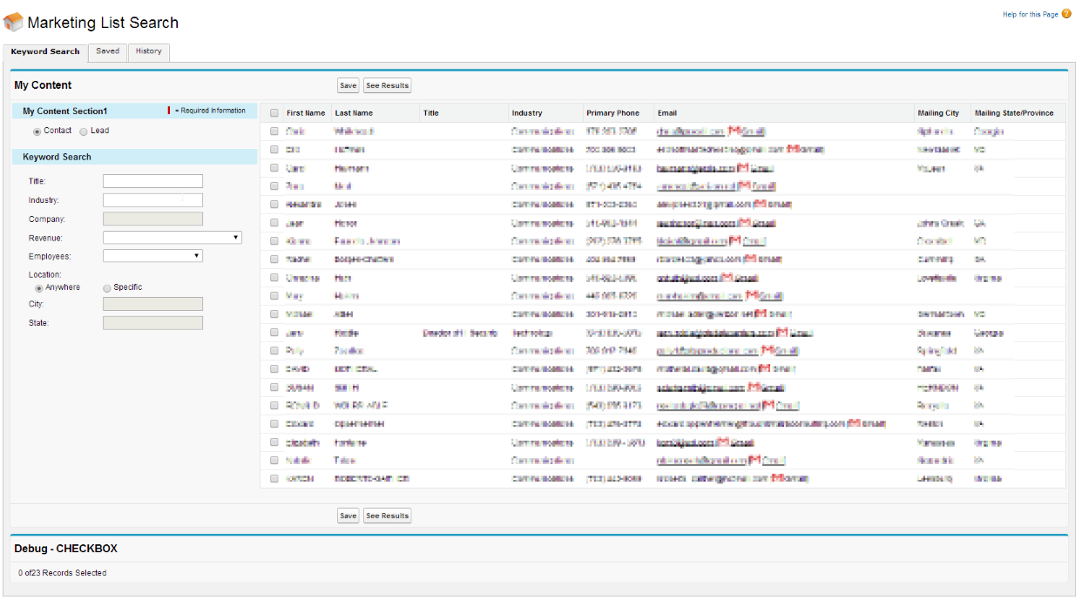Click into the Title search field
The image size is (1082, 600).
[152, 181]
